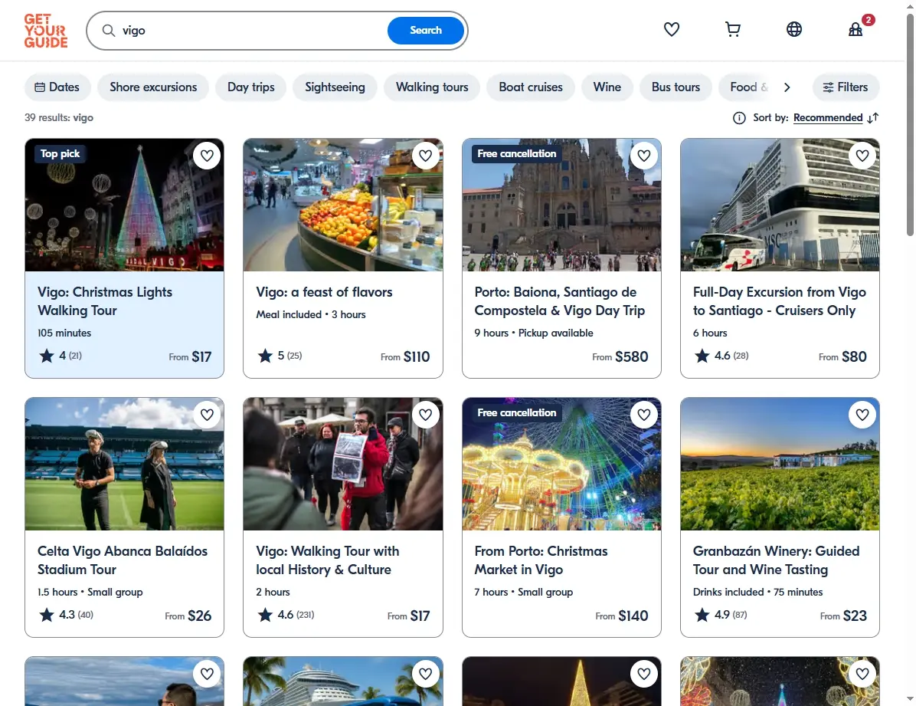Click the carousel and ferris wheel thumbnail

[561, 465]
